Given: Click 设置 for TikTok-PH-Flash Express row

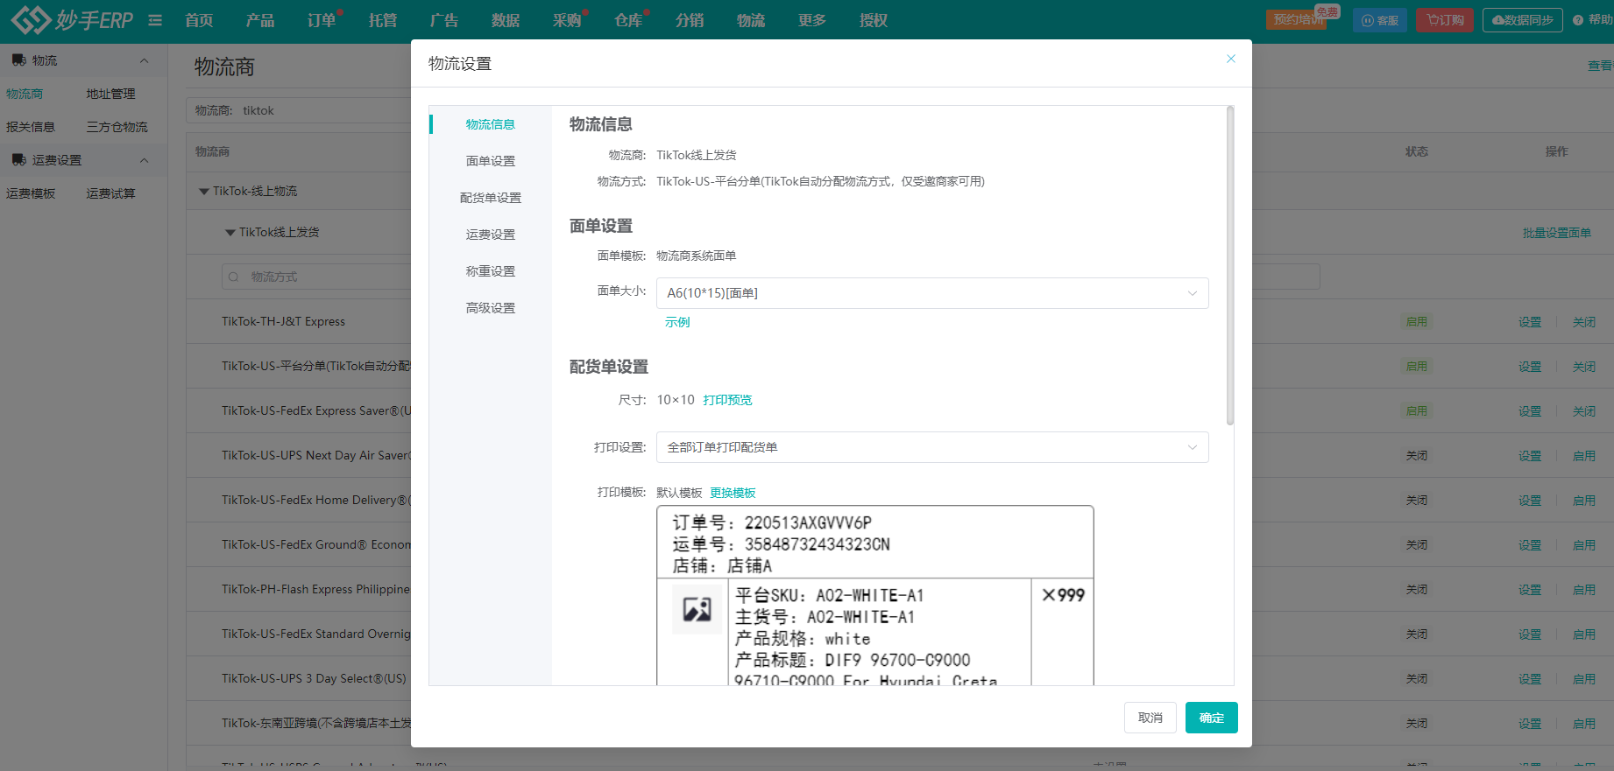Looking at the screenshot, I should click(1530, 590).
